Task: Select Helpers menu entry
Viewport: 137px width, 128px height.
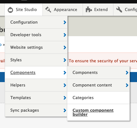Action: pos(36,85)
